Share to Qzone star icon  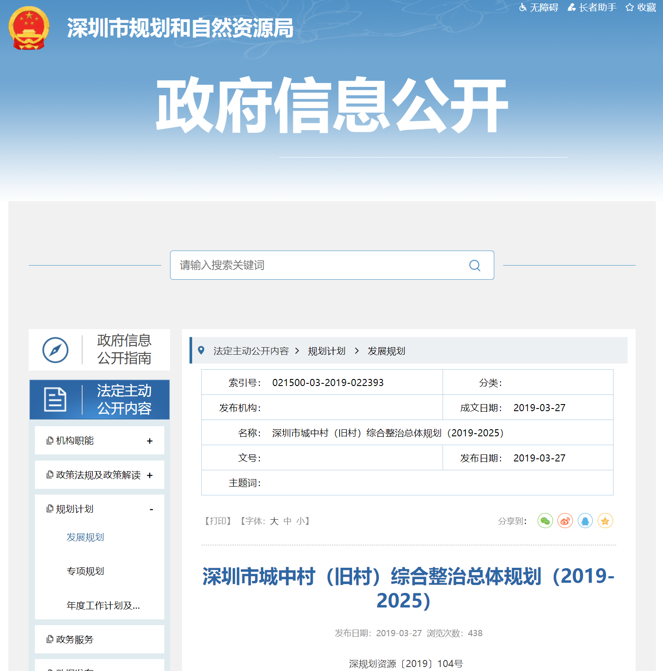pyautogui.click(x=605, y=521)
